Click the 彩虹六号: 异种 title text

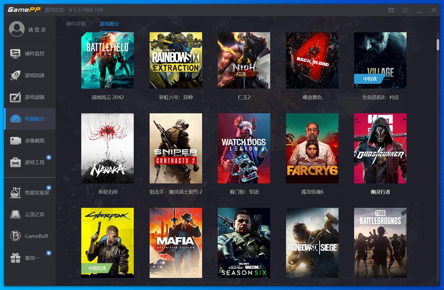coord(176,97)
